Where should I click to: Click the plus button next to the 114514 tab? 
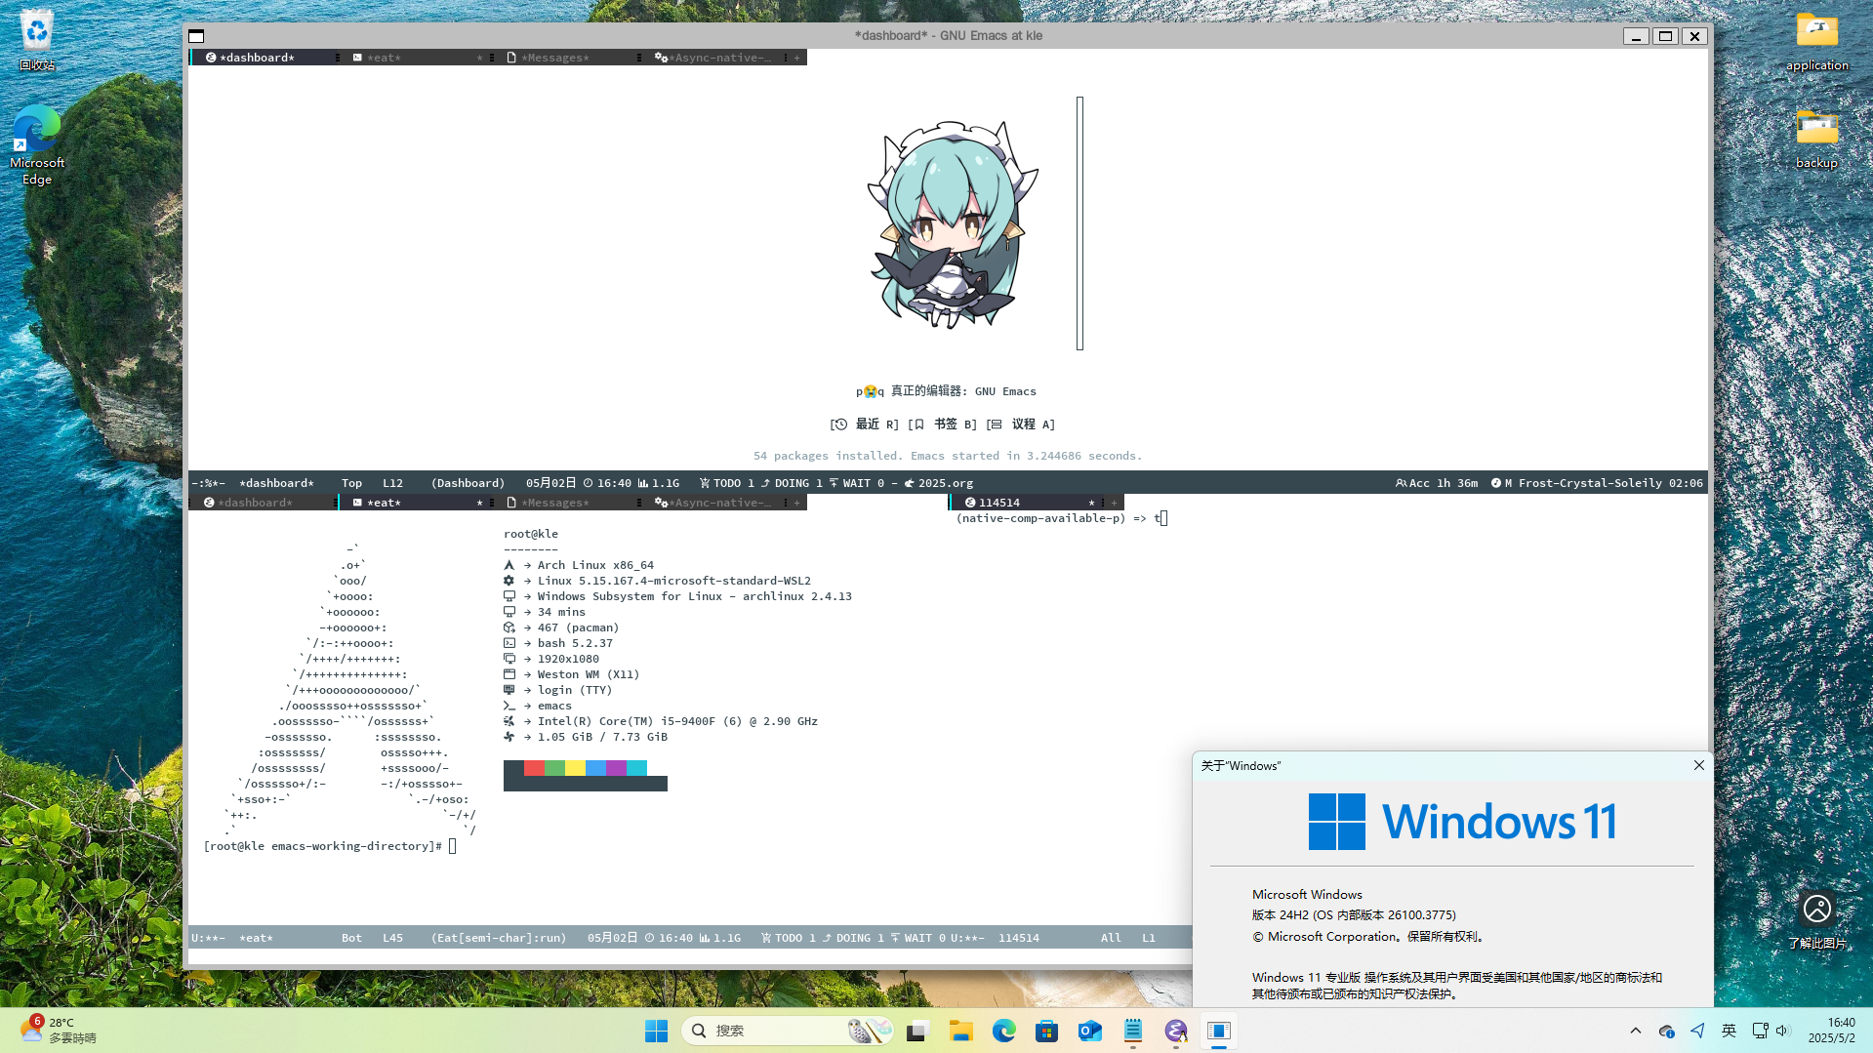point(1114,503)
